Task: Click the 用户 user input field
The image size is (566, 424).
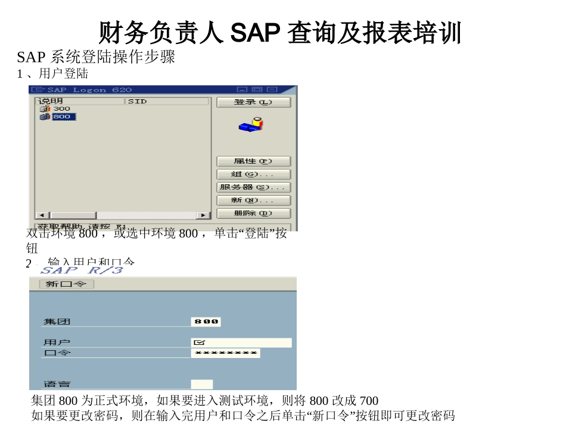Action: pos(241,343)
